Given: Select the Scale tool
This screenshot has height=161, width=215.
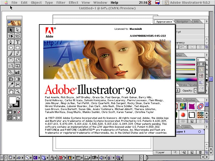Looking at the screenshot, I should pyautogui.click(x=18, y=60).
